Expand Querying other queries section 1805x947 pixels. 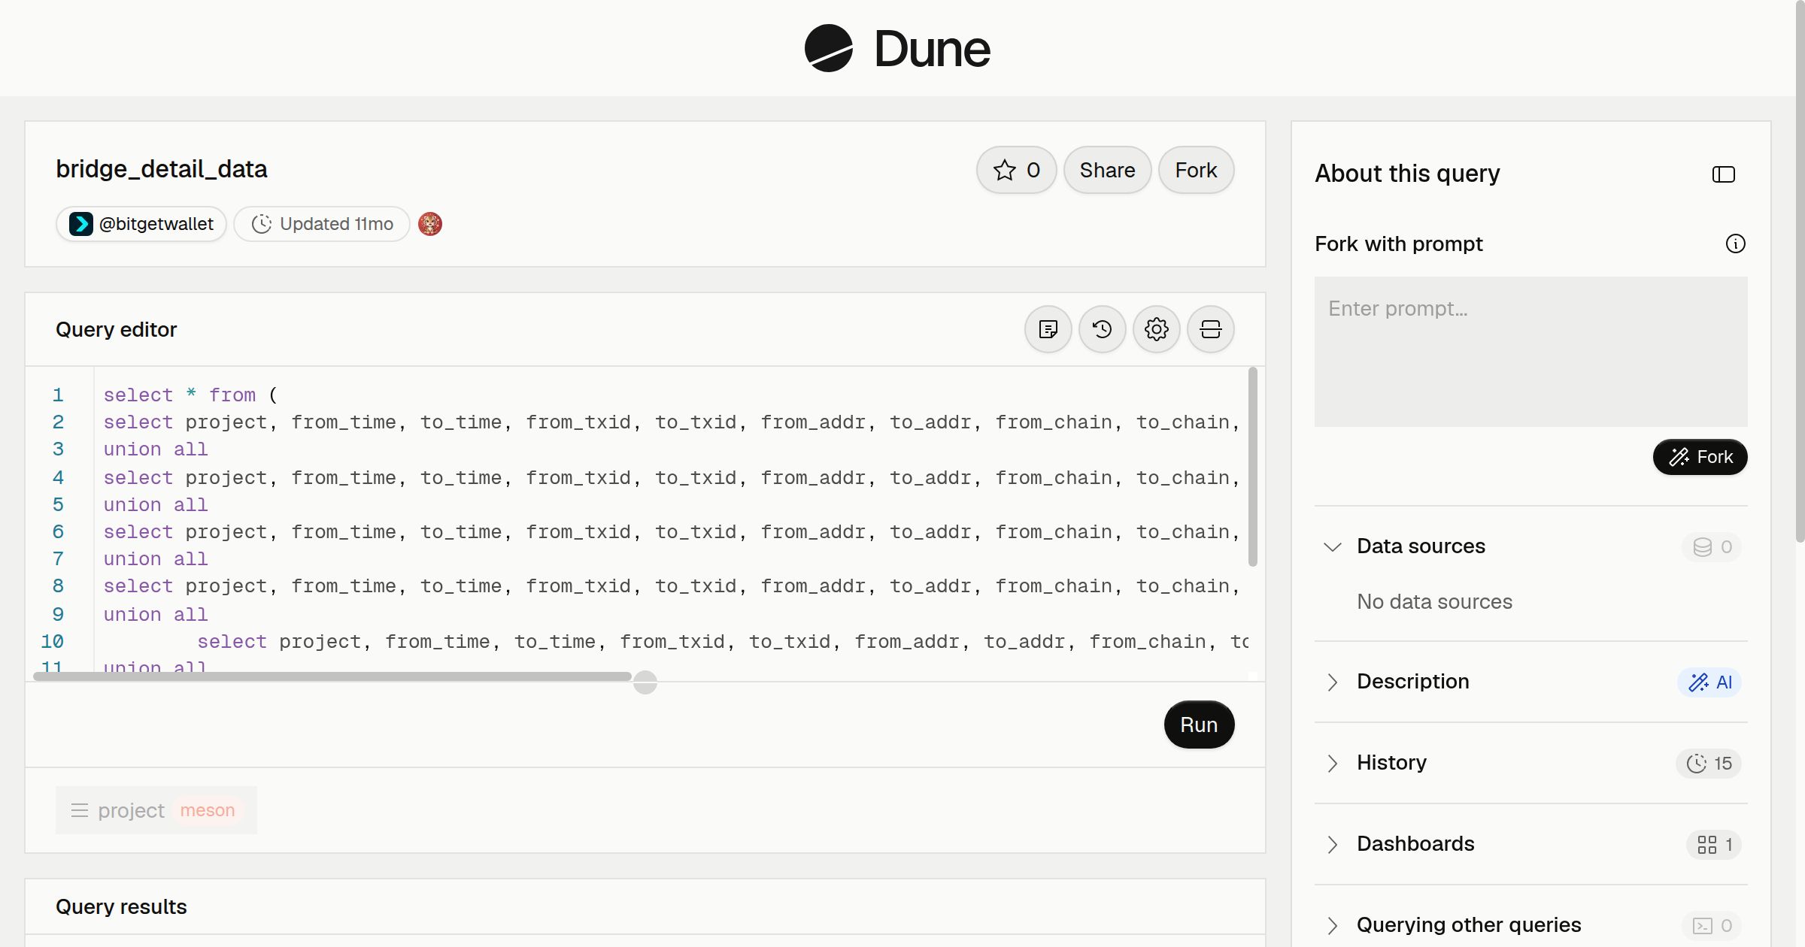coord(1332,925)
